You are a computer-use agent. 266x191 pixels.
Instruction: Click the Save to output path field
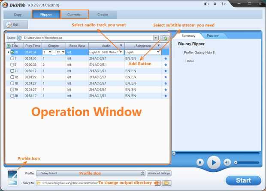98,183
